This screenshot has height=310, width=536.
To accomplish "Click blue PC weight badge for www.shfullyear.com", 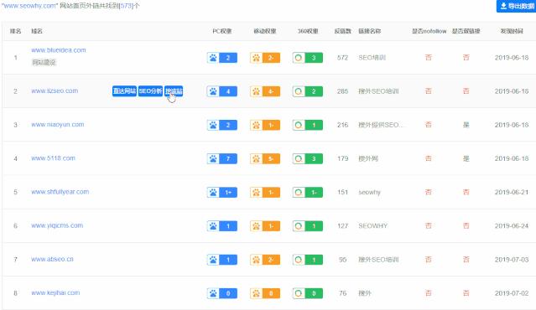I will 222,192.
